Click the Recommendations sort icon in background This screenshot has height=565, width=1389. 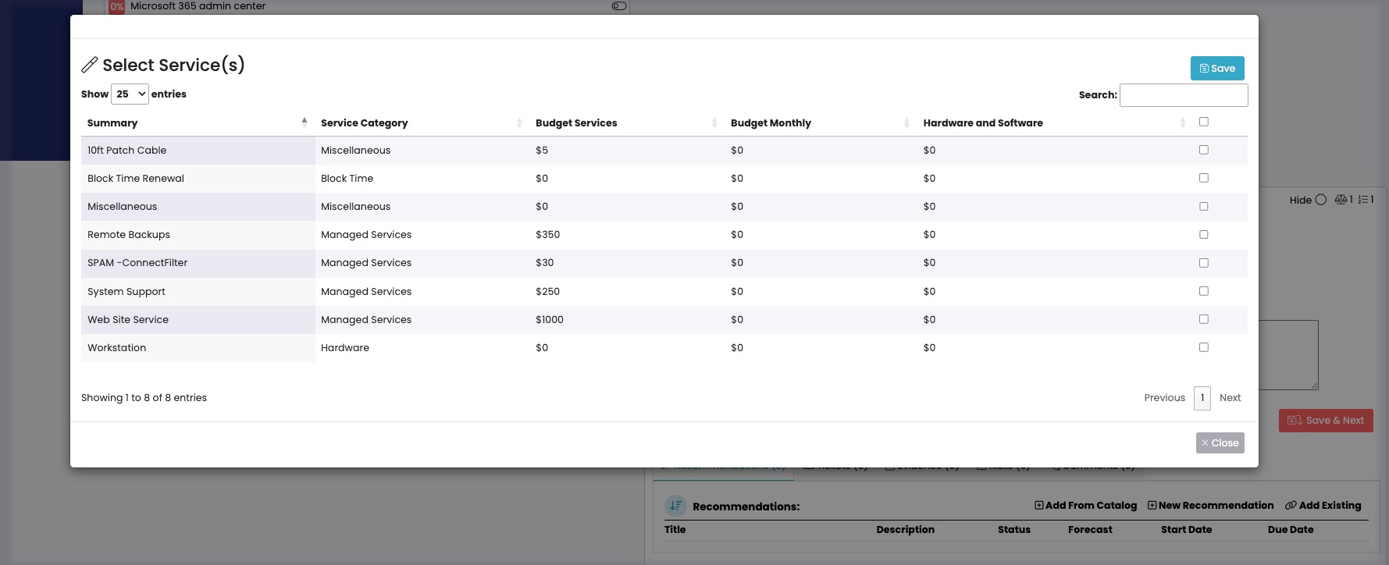(x=675, y=506)
